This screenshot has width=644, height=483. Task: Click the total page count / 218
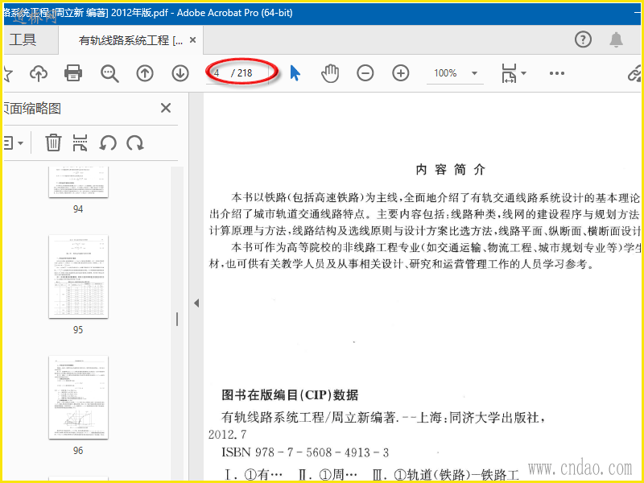click(x=242, y=73)
